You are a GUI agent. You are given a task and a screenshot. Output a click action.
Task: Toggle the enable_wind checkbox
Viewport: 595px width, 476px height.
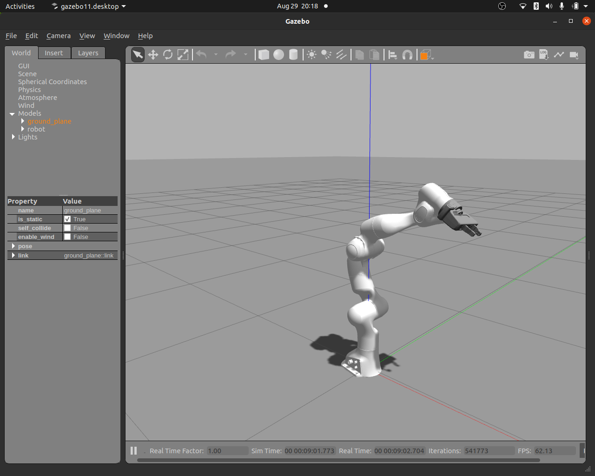pyautogui.click(x=68, y=237)
